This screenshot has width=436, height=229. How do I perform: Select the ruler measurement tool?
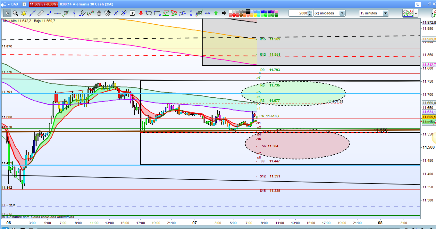pos(41,13)
